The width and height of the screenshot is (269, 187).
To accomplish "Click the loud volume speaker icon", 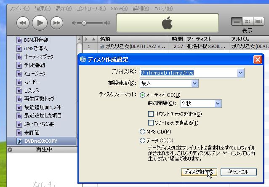I will tap(107, 23).
